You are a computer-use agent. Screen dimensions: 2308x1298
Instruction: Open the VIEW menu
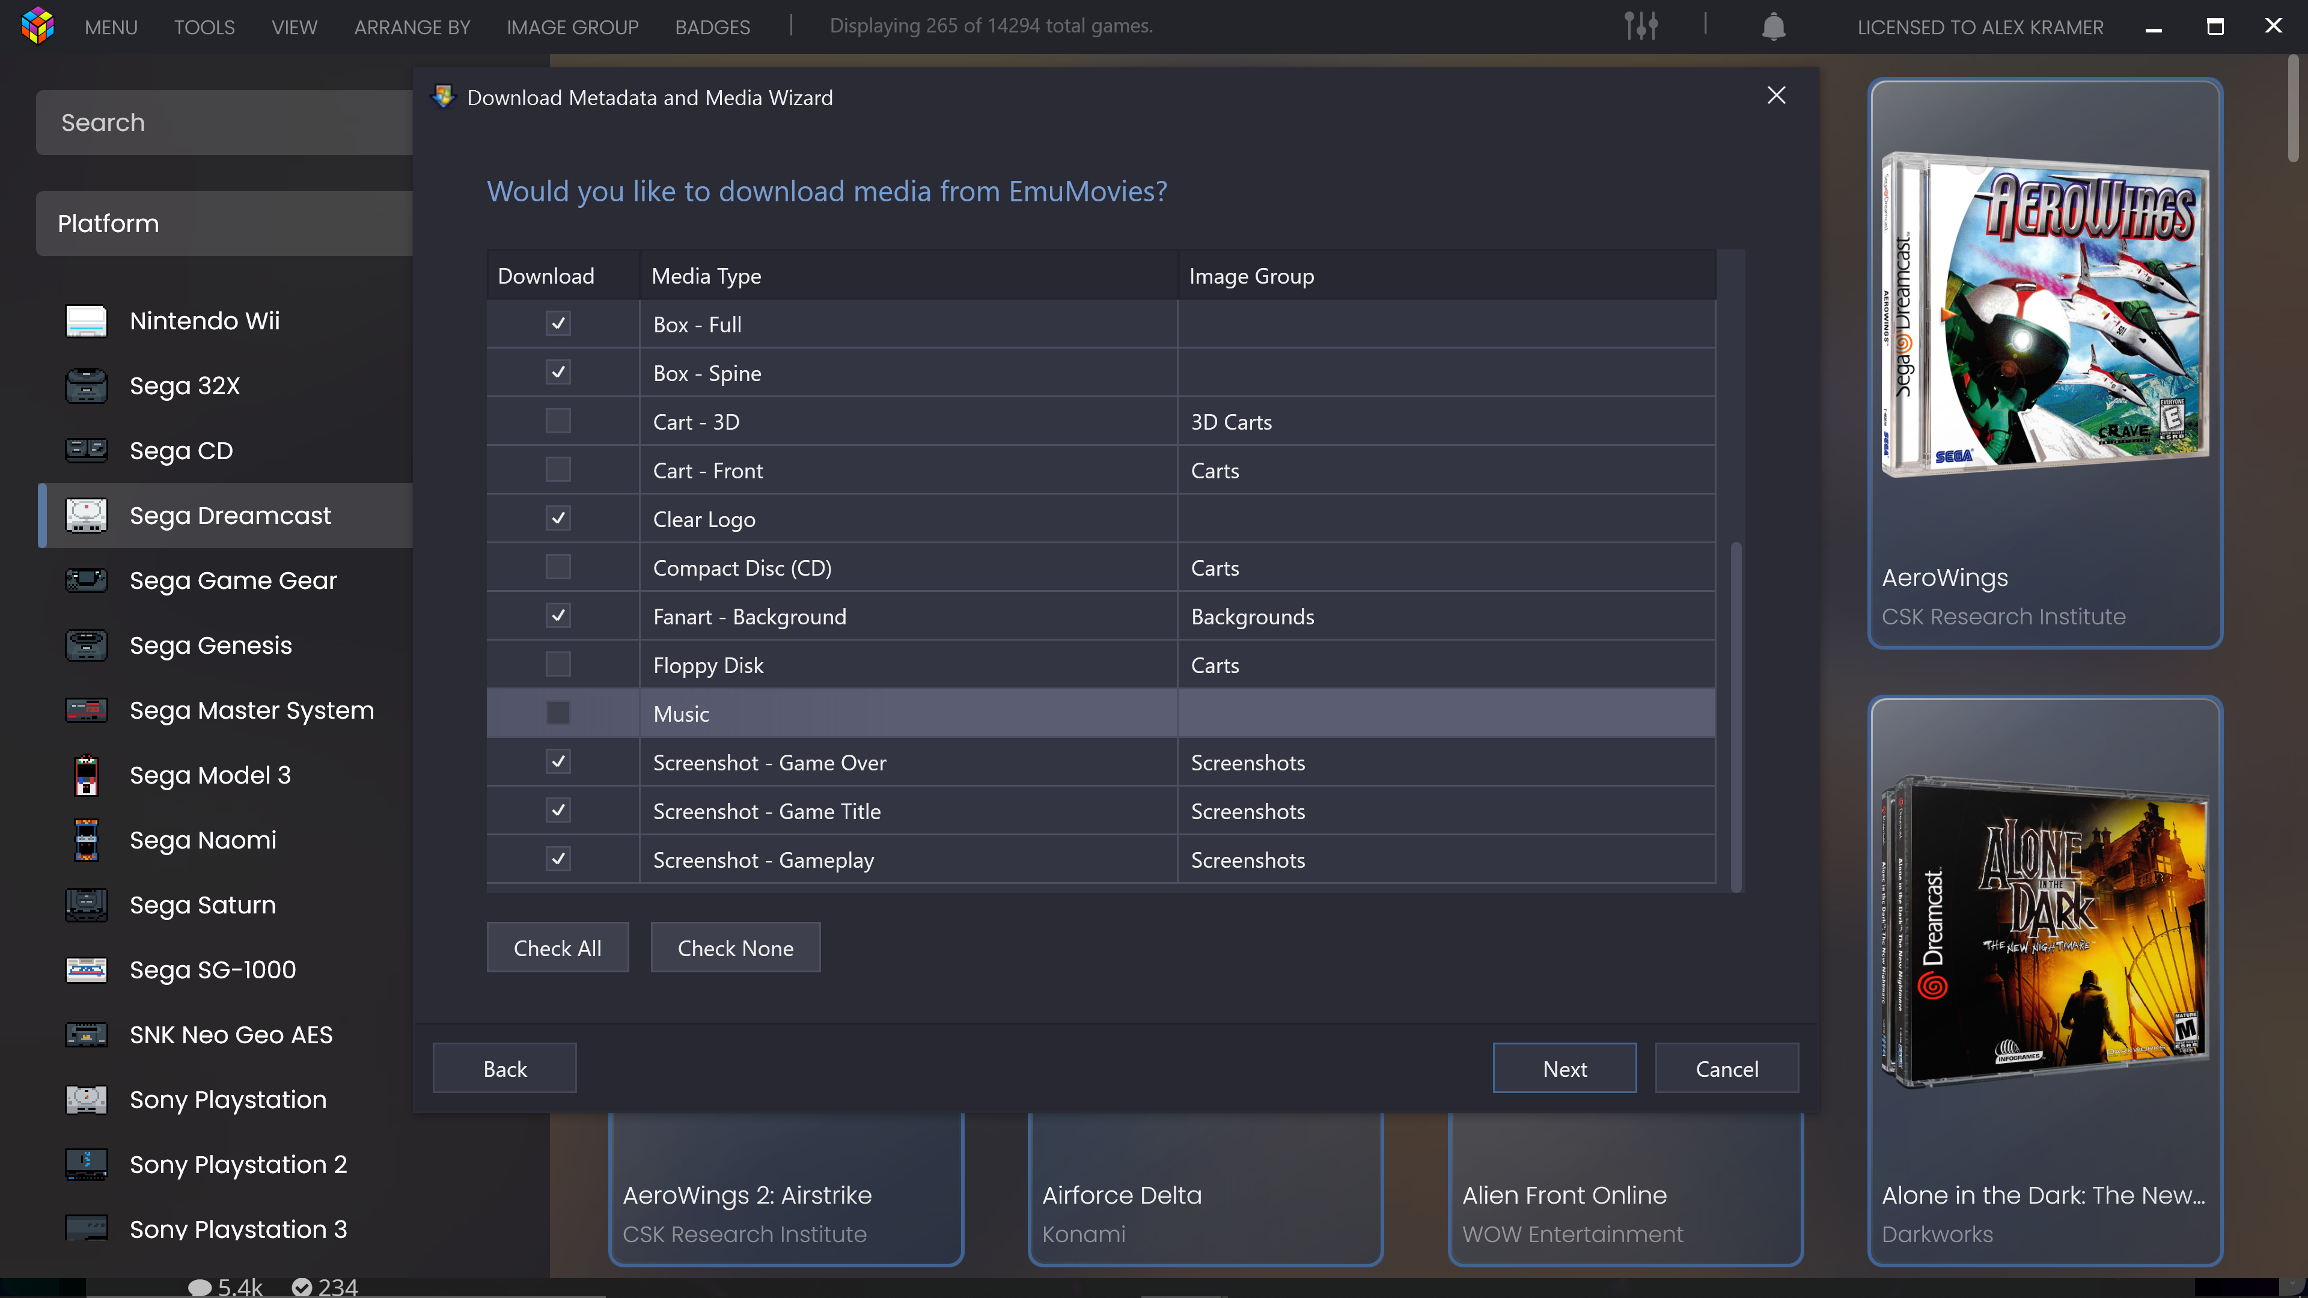pyautogui.click(x=294, y=27)
